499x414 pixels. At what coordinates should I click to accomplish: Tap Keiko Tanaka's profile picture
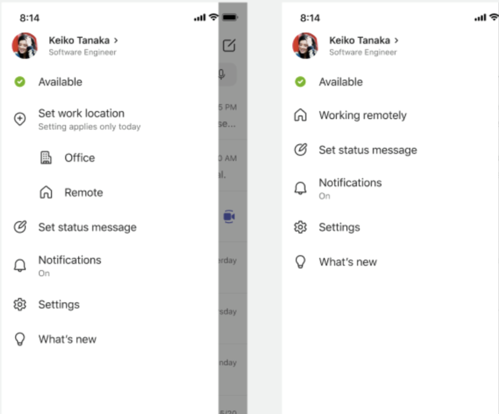point(24,45)
